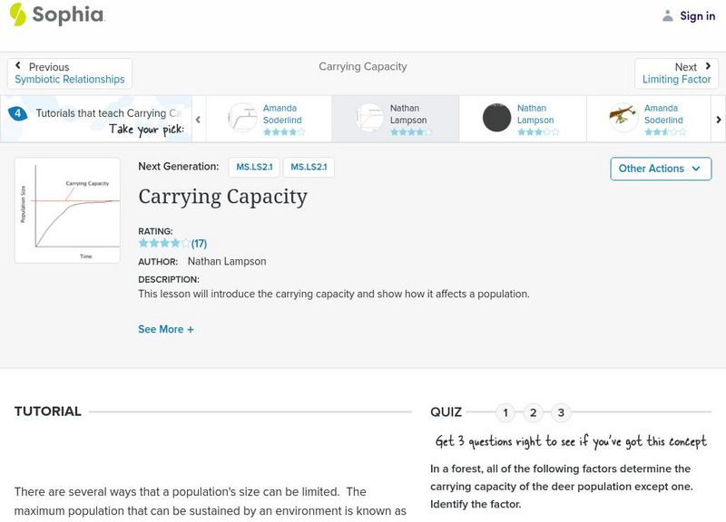Click the Carrying Capacity graph thumbnail
The image size is (726, 522).
[67, 210]
